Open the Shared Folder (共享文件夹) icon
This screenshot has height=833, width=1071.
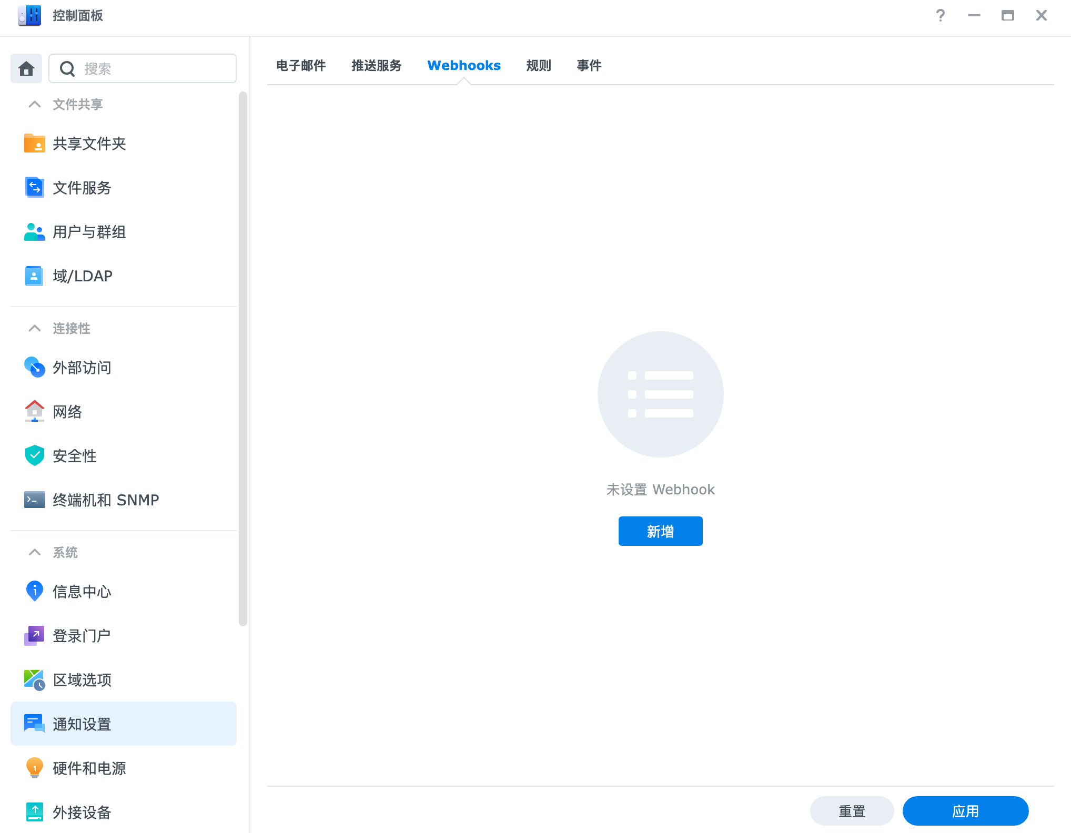point(34,143)
